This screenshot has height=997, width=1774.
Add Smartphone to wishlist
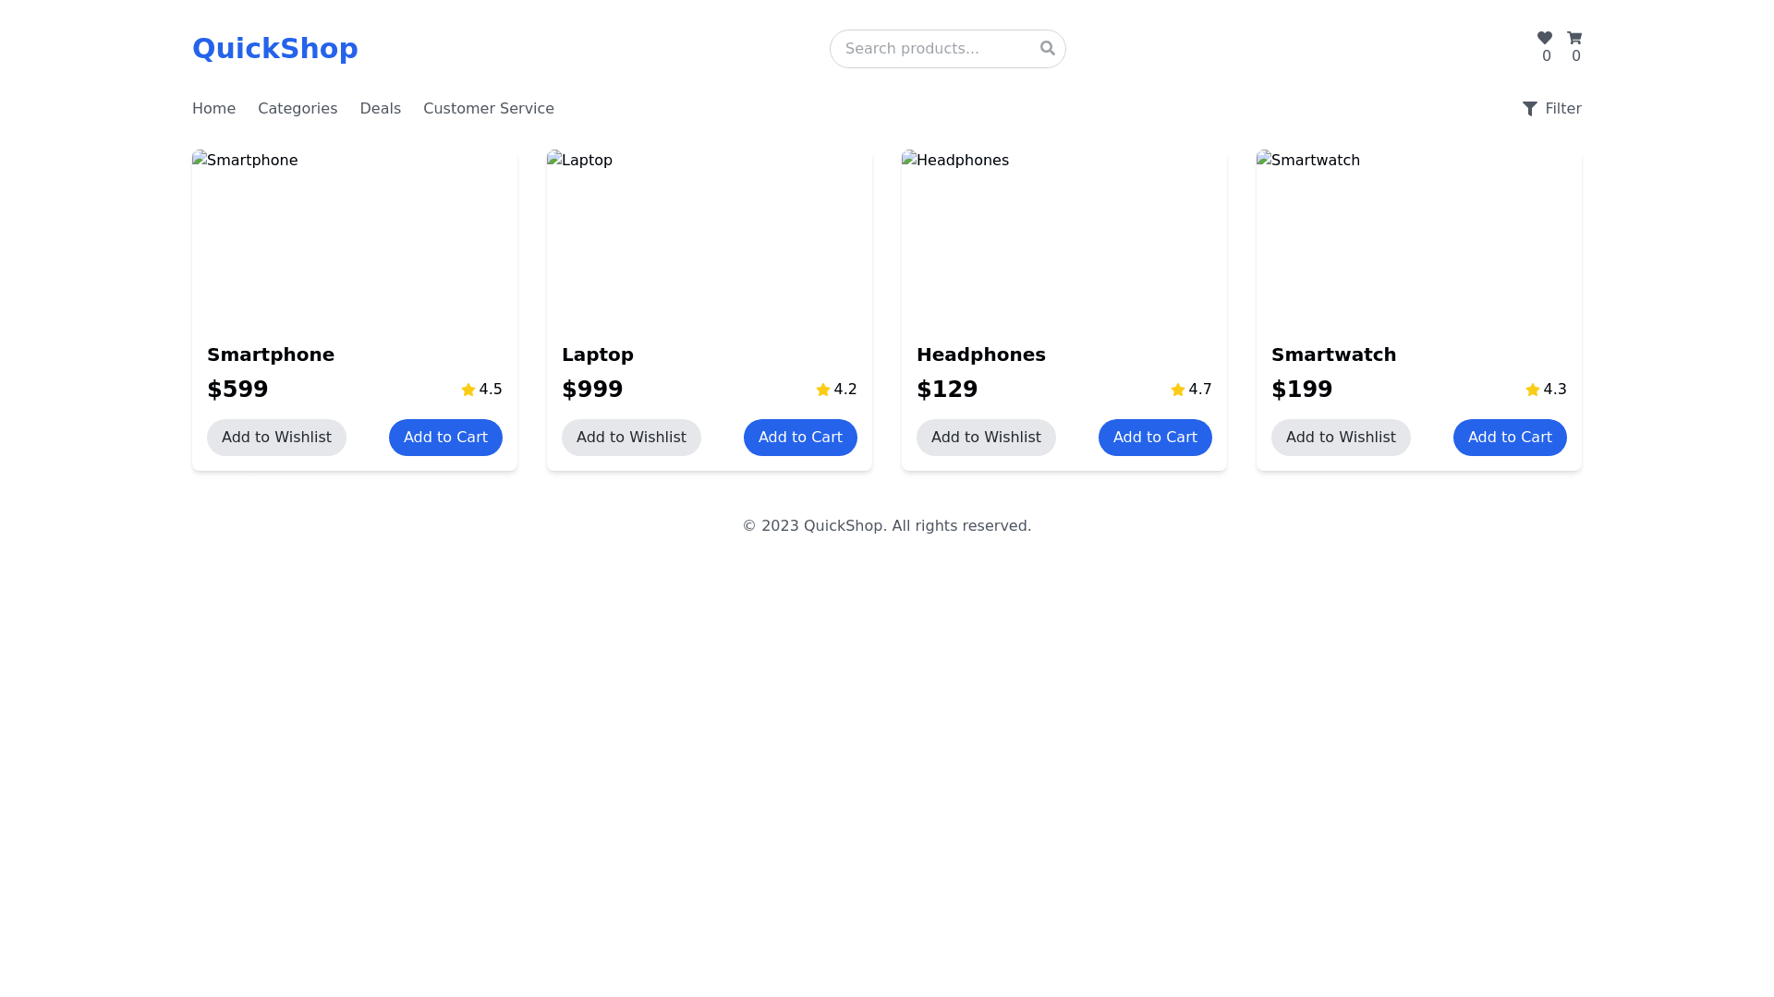(x=276, y=438)
